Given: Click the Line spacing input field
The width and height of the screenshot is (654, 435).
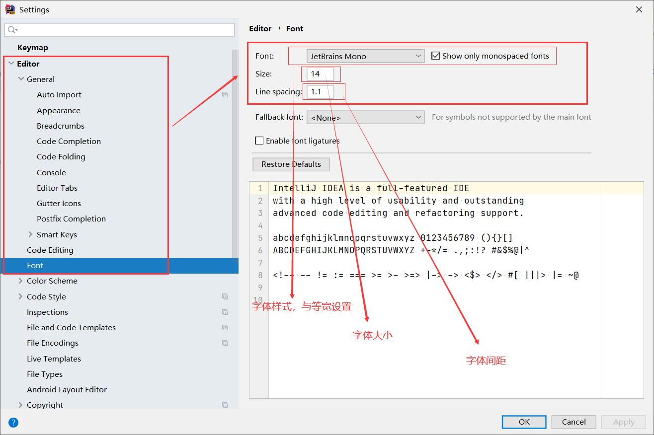Looking at the screenshot, I should [x=321, y=92].
